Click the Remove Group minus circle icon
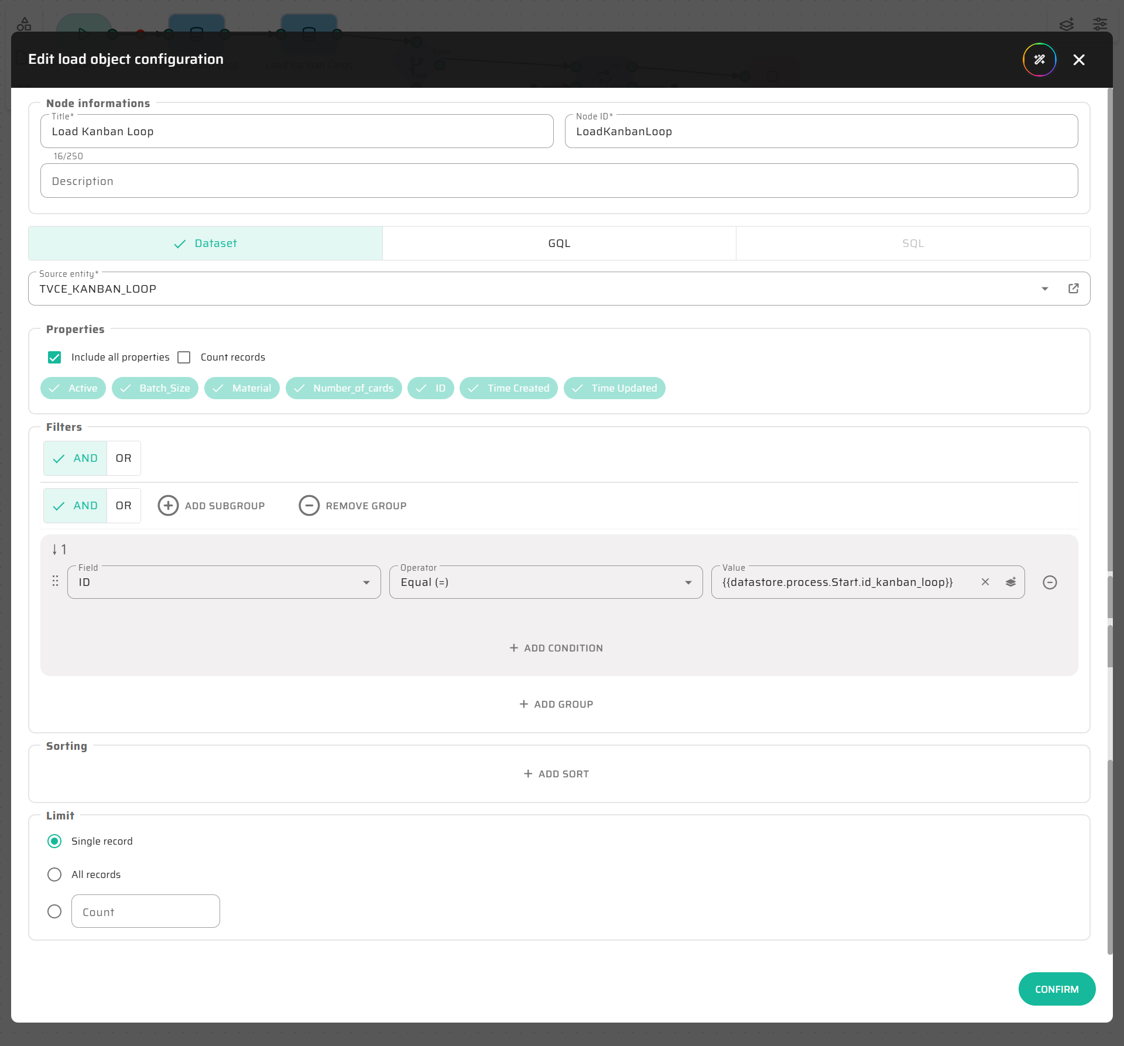The width and height of the screenshot is (1124, 1046). tap(309, 506)
